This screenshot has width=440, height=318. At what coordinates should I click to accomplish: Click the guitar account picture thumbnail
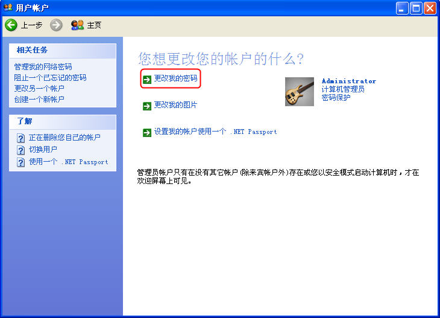pos(300,92)
